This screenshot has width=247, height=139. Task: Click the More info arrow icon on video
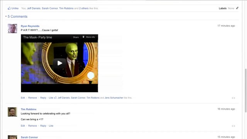pyautogui.click(x=83, y=37)
